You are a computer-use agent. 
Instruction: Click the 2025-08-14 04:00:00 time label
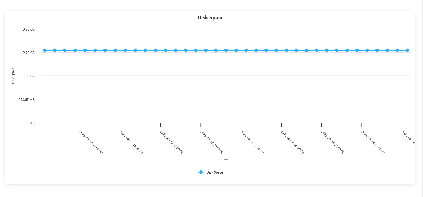373,142
